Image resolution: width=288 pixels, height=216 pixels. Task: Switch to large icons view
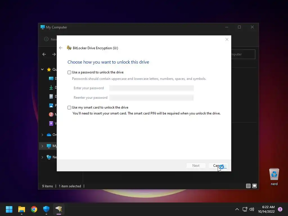tap(255, 186)
